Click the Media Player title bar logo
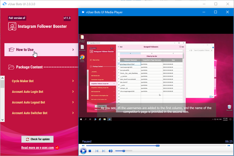 coord(83,12)
